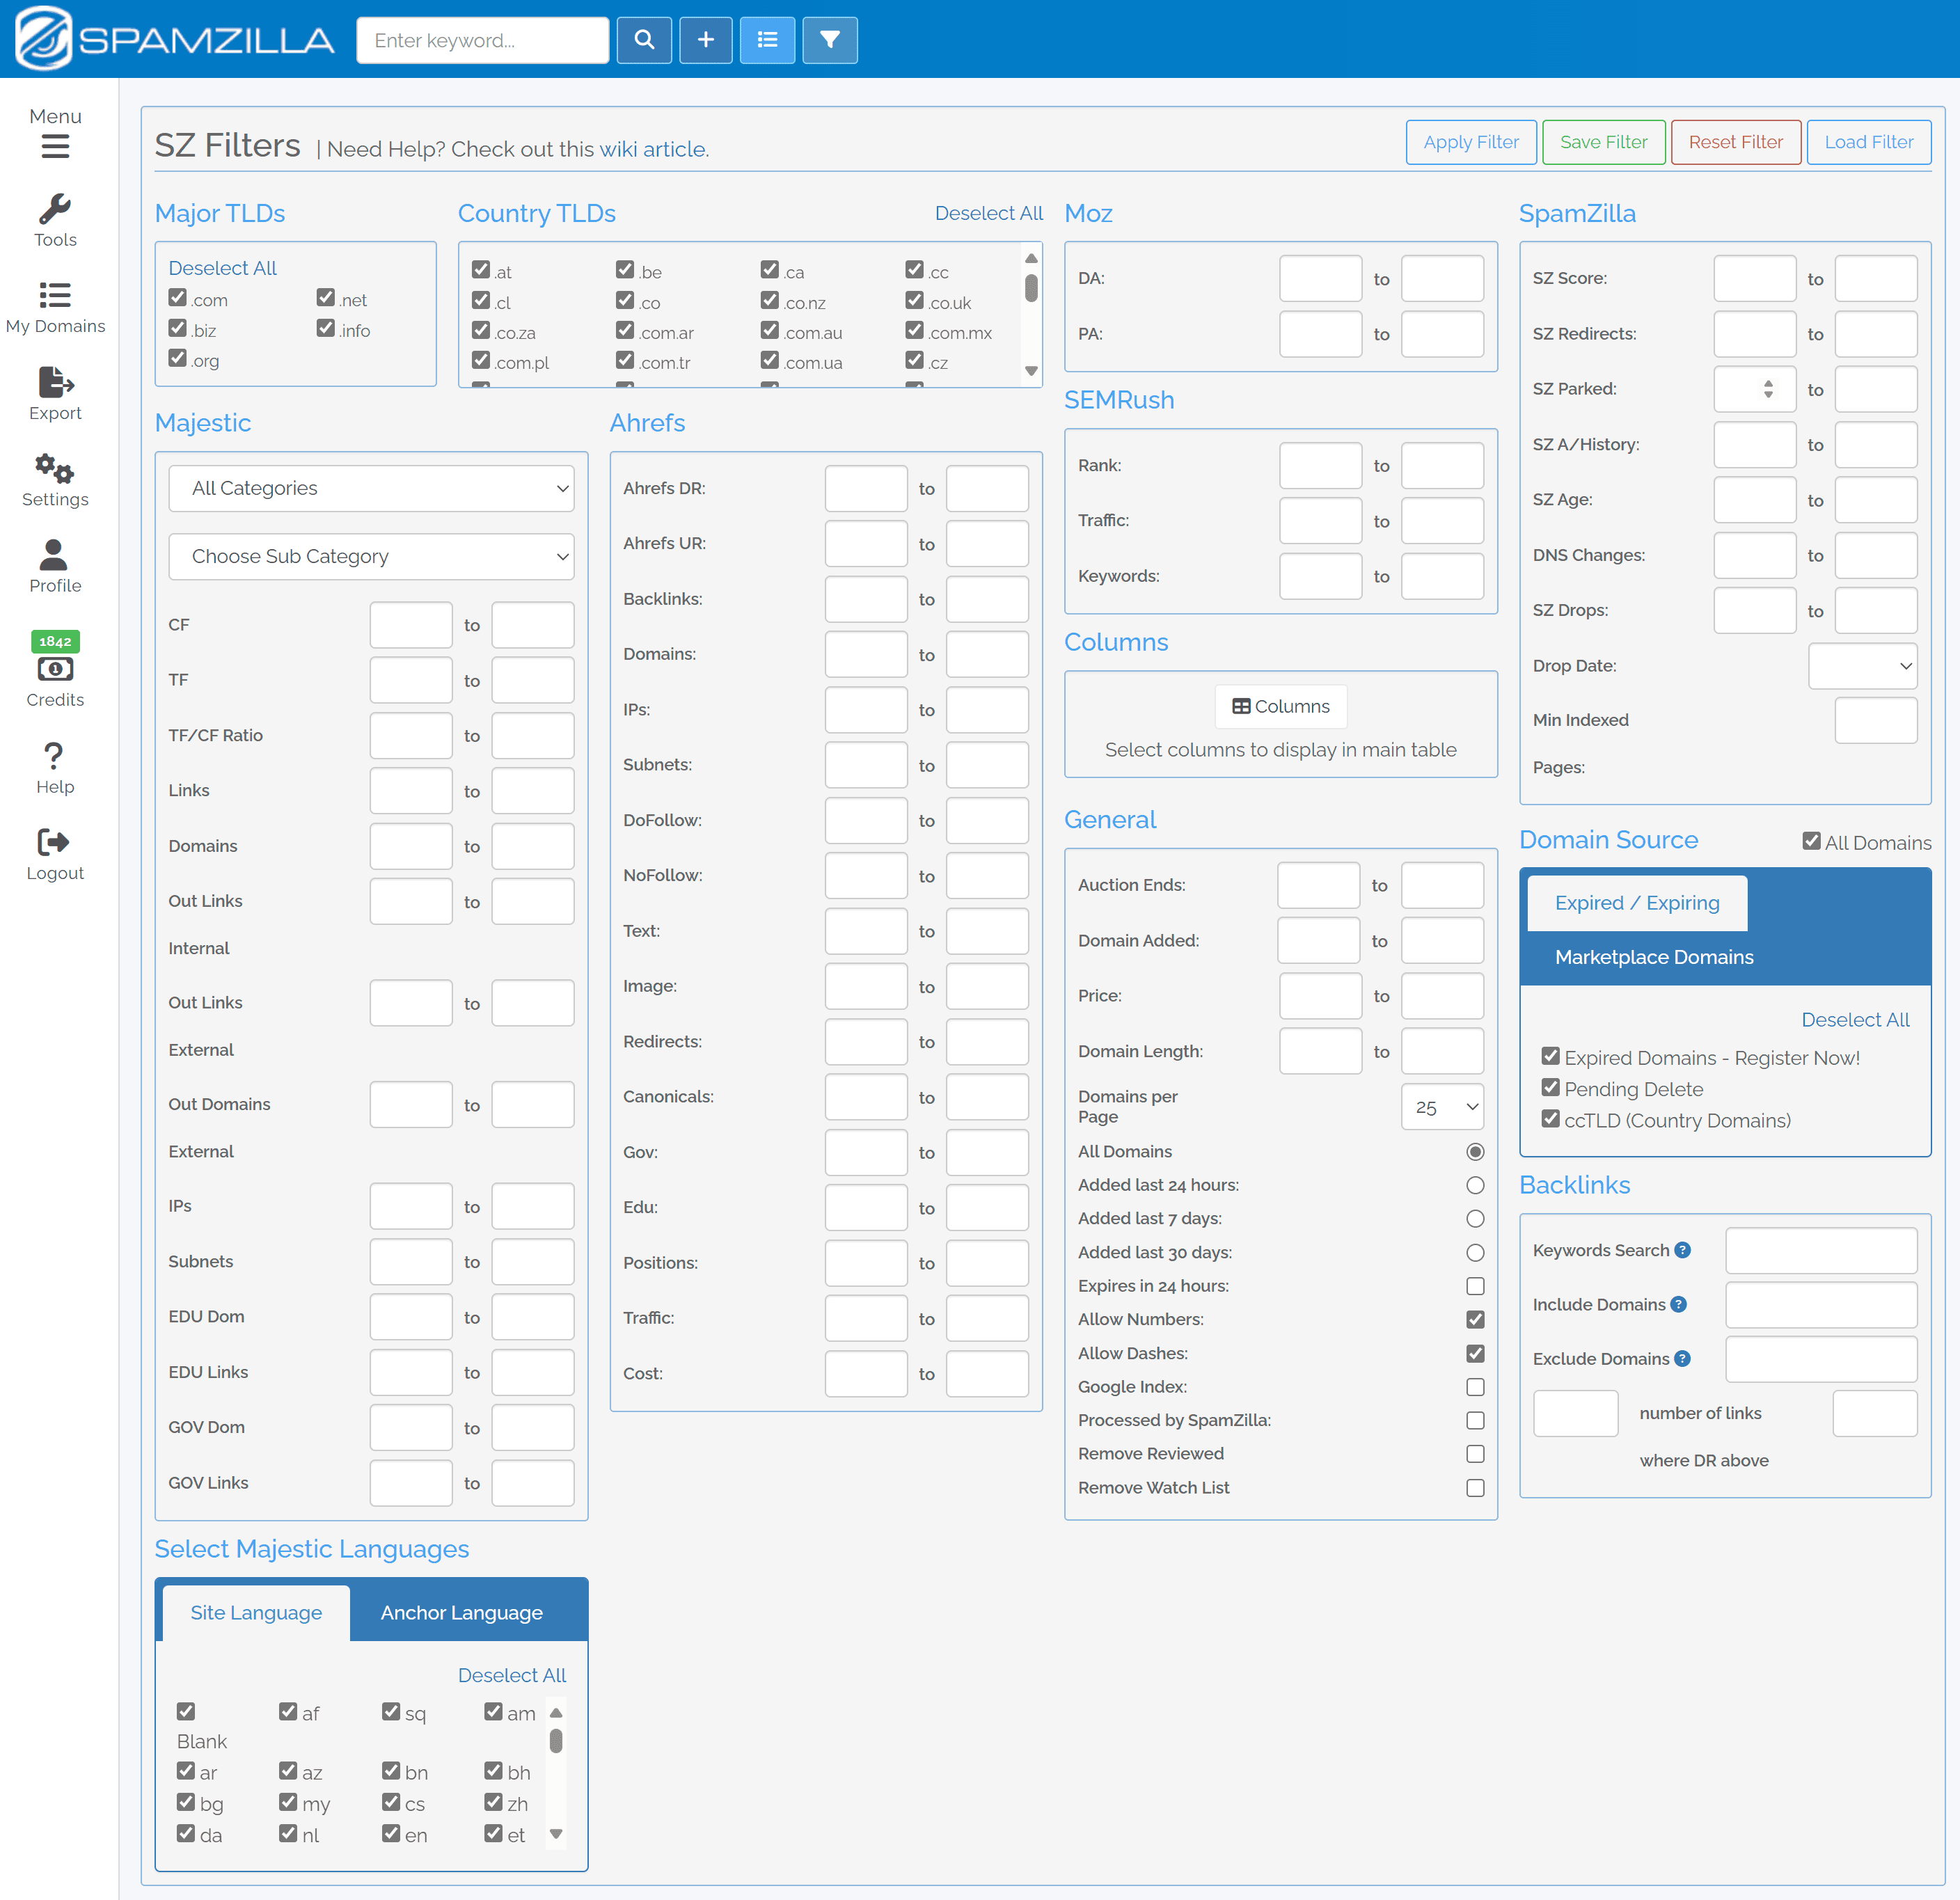Switch to Anchor Language tab
Image resolution: width=1960 pixels, height=1900 pixels.
tap(461, 1612)
